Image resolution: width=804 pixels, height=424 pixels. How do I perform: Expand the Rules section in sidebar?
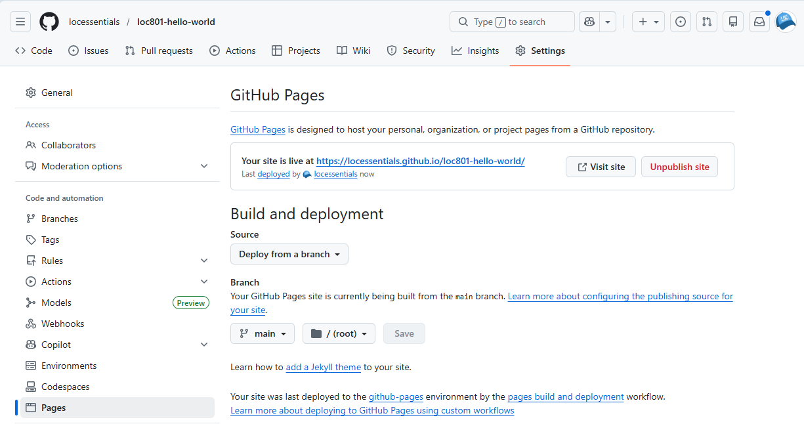203,261
